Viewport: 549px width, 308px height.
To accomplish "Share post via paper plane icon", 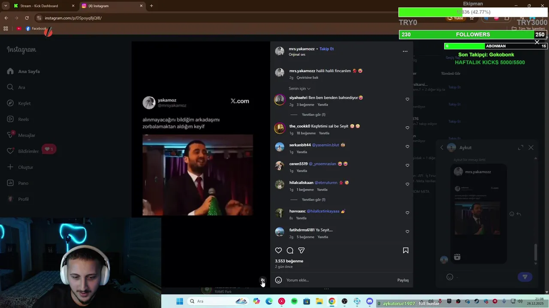I will coord(302,251).
